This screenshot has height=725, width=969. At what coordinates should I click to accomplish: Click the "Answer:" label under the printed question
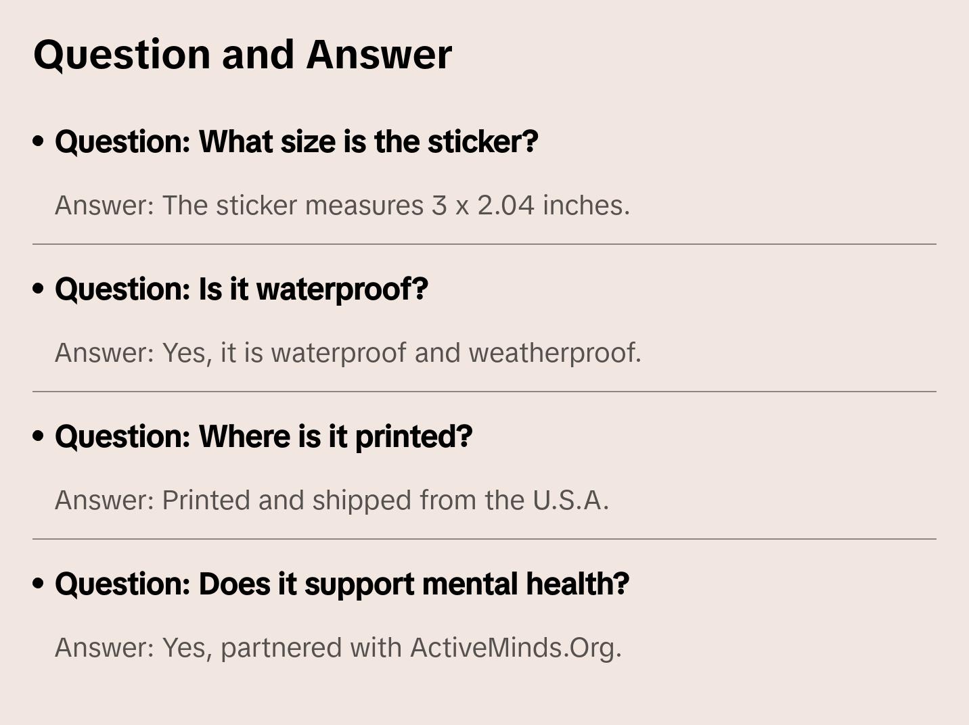click(105, 500)
